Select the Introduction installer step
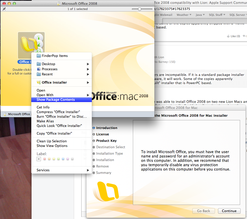Image resolution: width=247 pixels, height=219 pixels. (x=107, y=128)
